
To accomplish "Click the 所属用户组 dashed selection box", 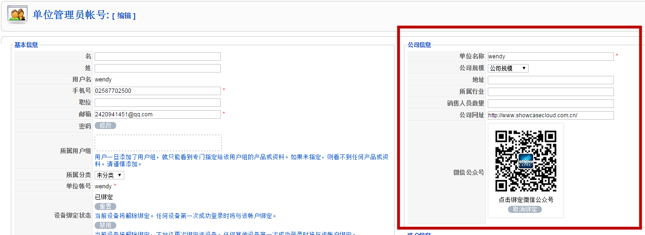I will pyautogui.click(x=158, y=143).
